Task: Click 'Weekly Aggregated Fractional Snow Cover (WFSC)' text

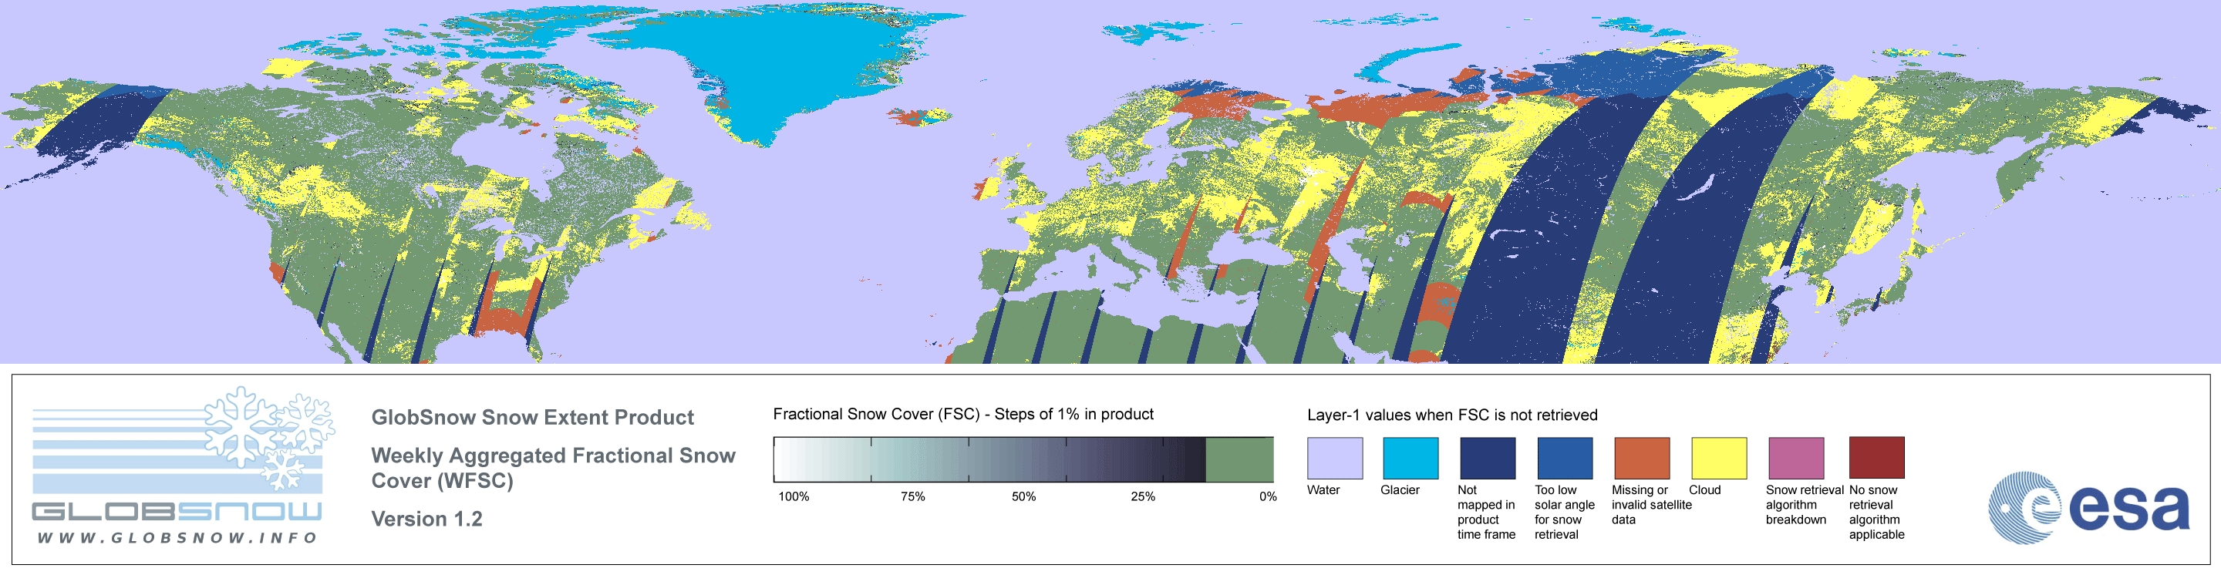Action: coord(553,468)
